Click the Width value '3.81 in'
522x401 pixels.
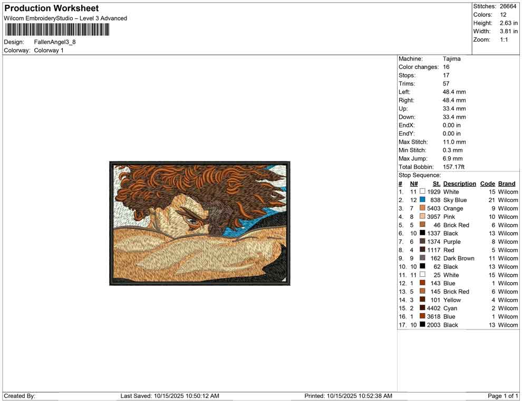pyautogui.click(x=509, y=31)
